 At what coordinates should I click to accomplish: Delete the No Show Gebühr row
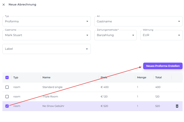tap(177, 106)
